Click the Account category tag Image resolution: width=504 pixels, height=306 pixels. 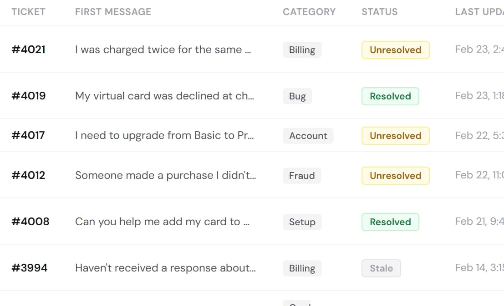point(308,136)
